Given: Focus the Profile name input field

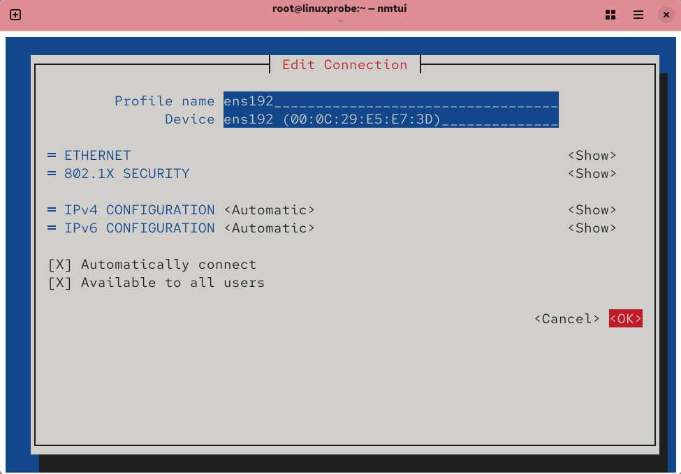Looking at the screenshot, I should (x=390, y=101).
